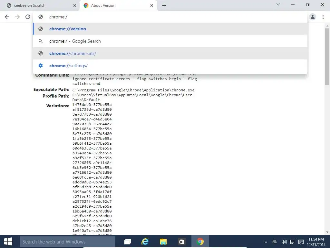330x248 pixels.
Task: Open the Windows Store taskbar icon
Action: pyautogui.click(x=181, y=242)
